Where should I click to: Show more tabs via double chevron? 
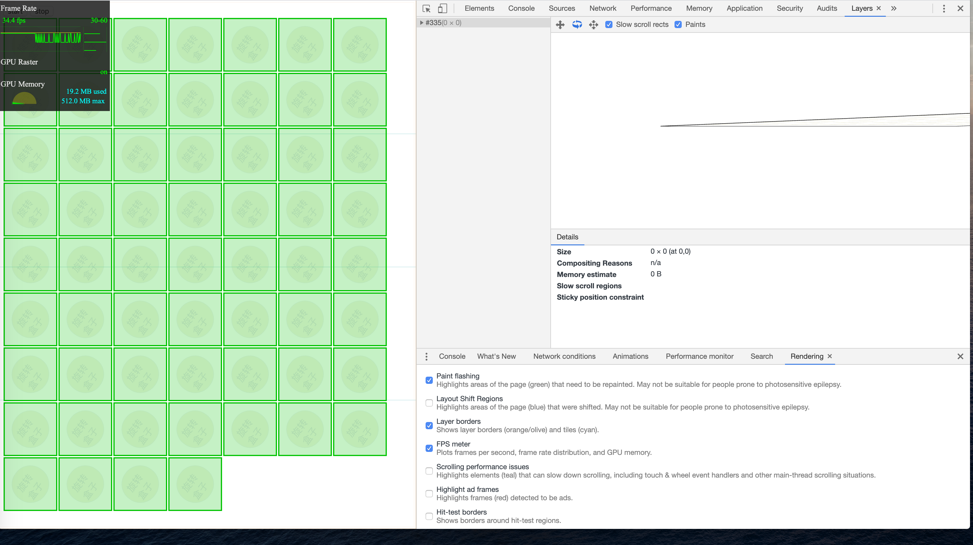(894, 8)
